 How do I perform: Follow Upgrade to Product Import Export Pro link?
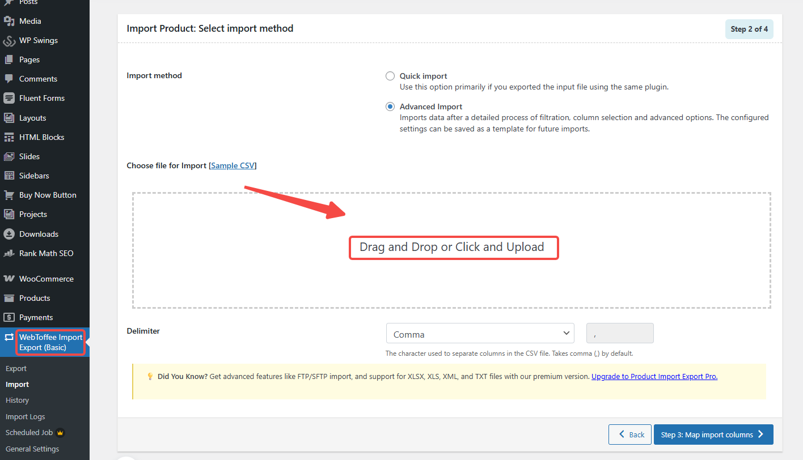654,376
